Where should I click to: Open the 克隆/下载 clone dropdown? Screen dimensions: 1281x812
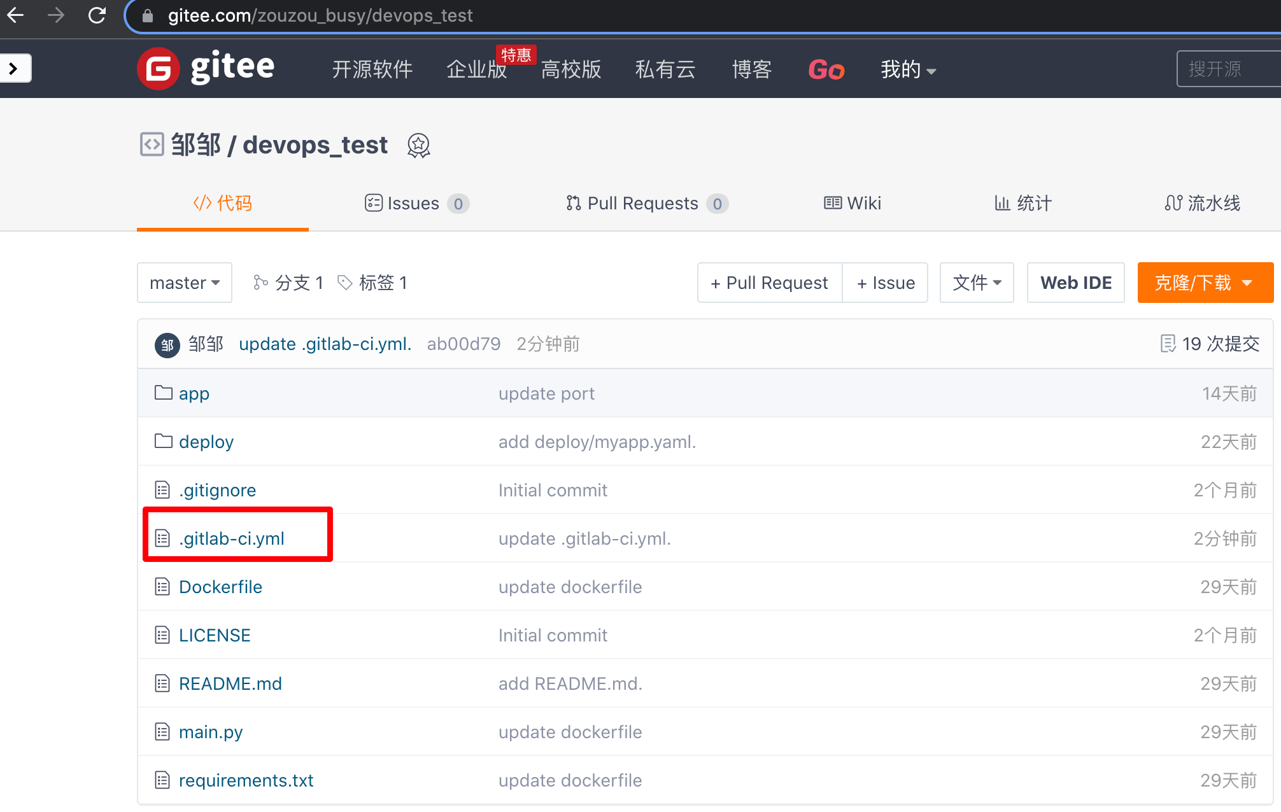coord(1204,283)
